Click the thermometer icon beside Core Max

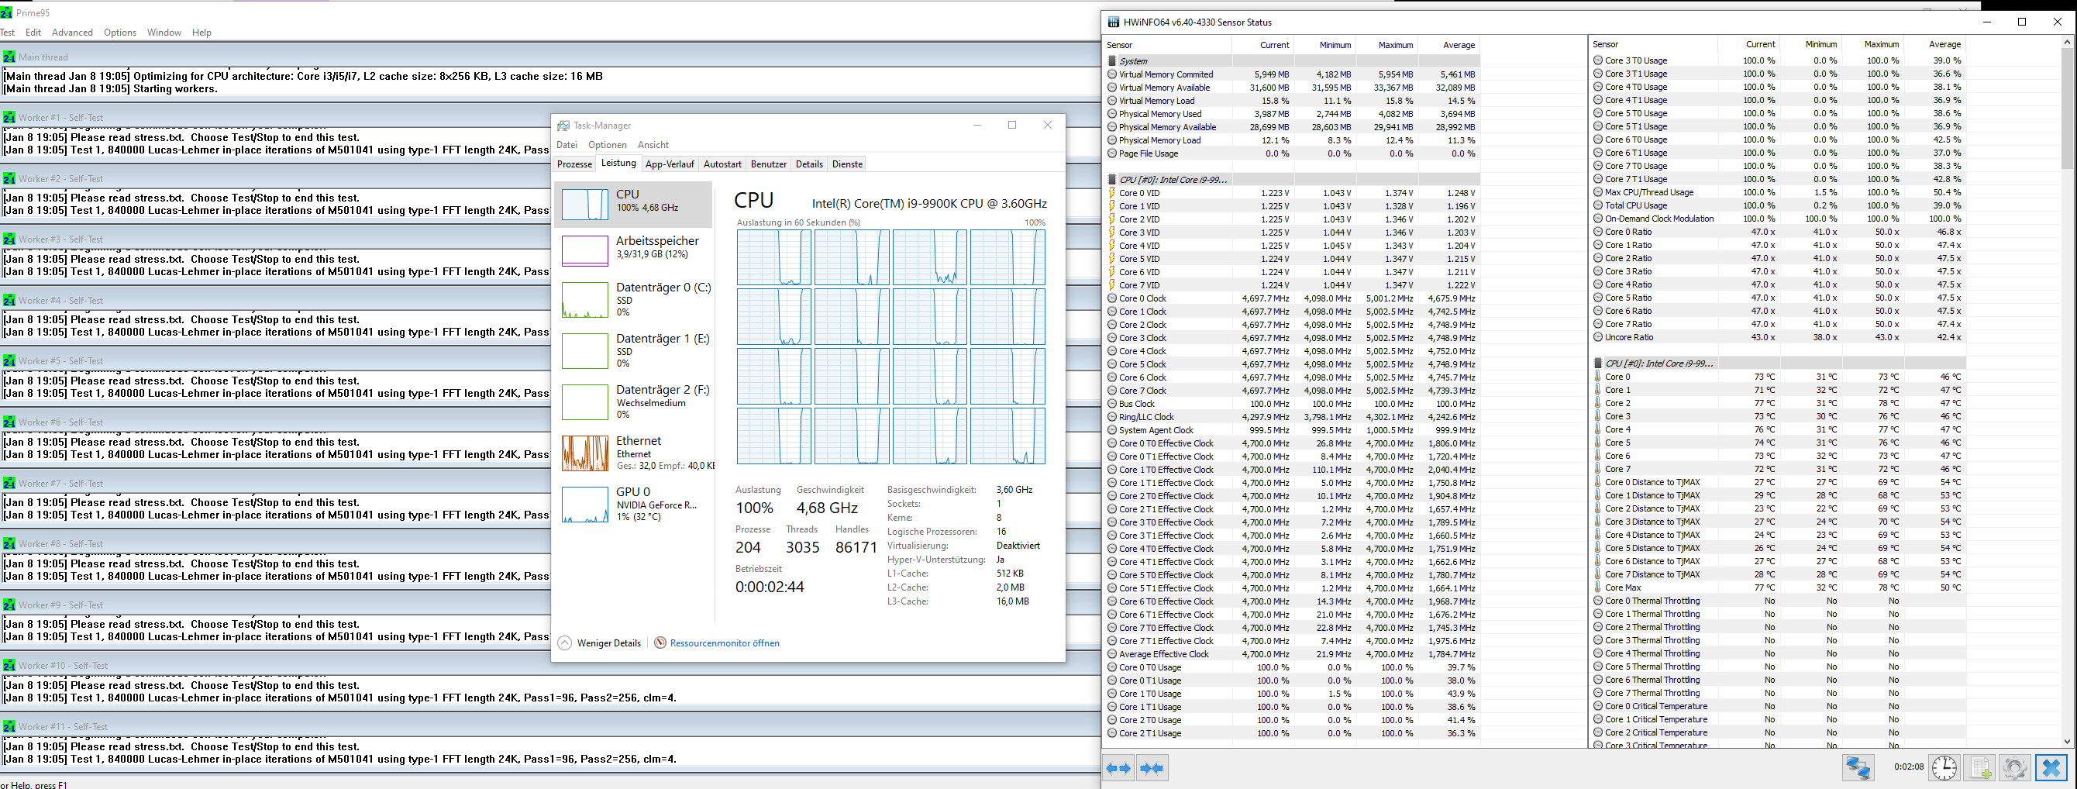[1597, 588]
